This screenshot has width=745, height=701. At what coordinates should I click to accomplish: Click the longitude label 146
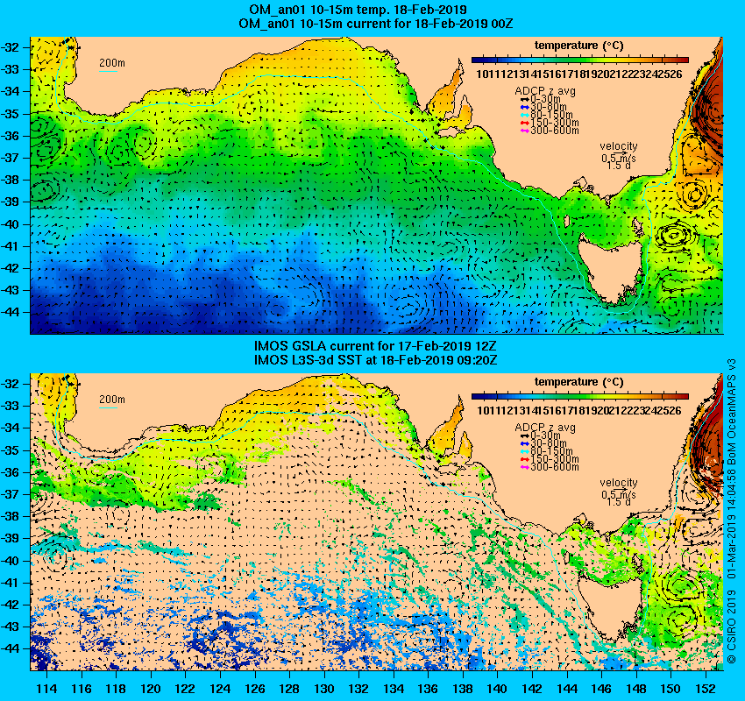point(601,689)
